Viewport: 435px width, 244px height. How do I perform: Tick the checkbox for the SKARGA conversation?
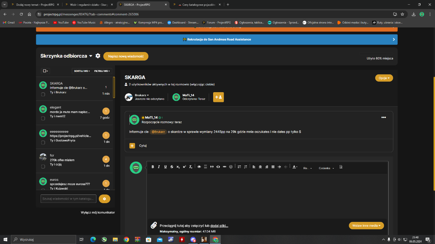43,94
